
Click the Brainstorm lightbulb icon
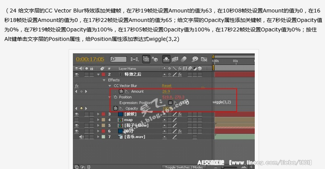tap(195, 59)
